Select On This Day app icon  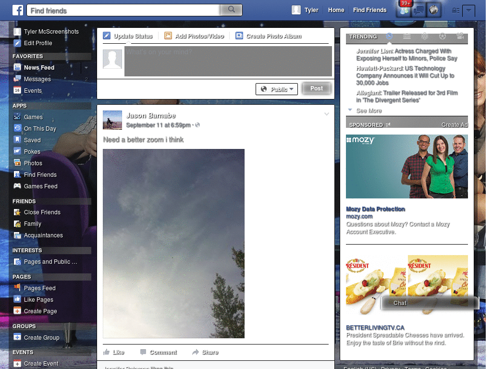coord(17,128)
